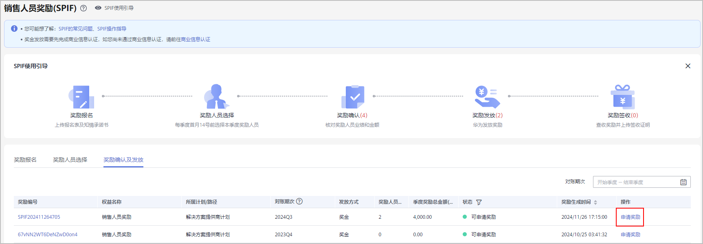Open the SPIF的常见问题 link
The height and width of the screenshot is (244, 703).
(x=75, y=29)
